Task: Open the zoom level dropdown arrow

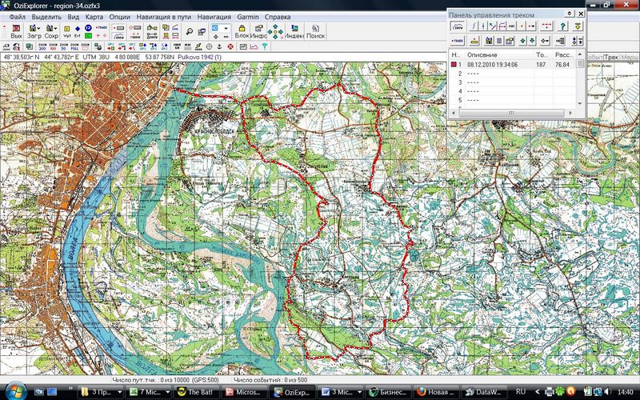Action: (226, 28)
